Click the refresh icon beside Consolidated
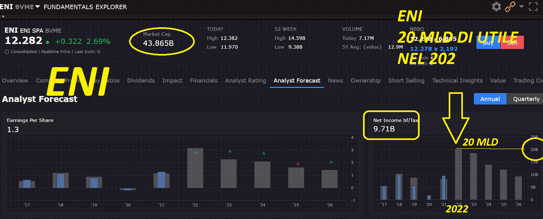 (x=7, y=52)
